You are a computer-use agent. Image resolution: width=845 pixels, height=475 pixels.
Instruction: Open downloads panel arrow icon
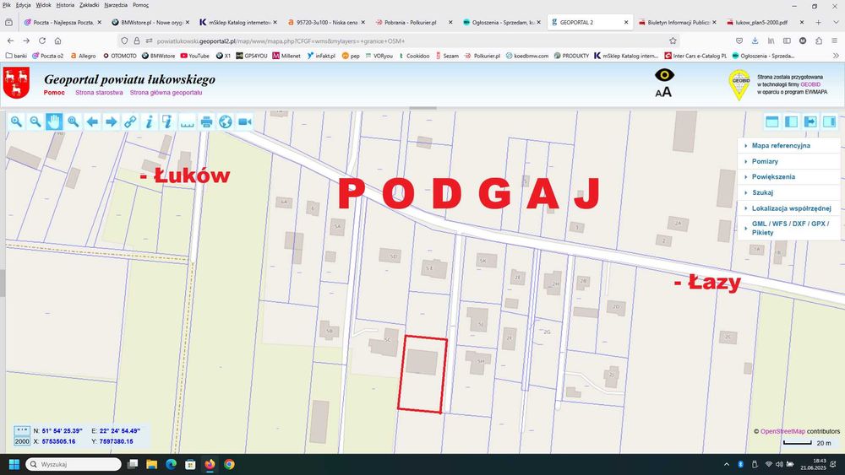point(755,40)
